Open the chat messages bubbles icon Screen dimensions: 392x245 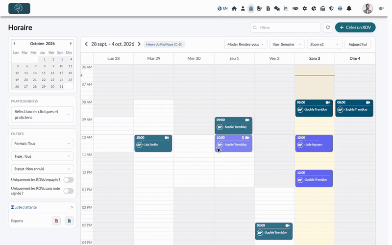click(x=277, y=8)
